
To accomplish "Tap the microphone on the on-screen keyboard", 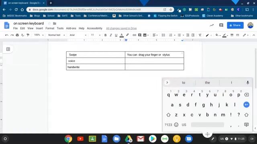I will tap(248, 83).
